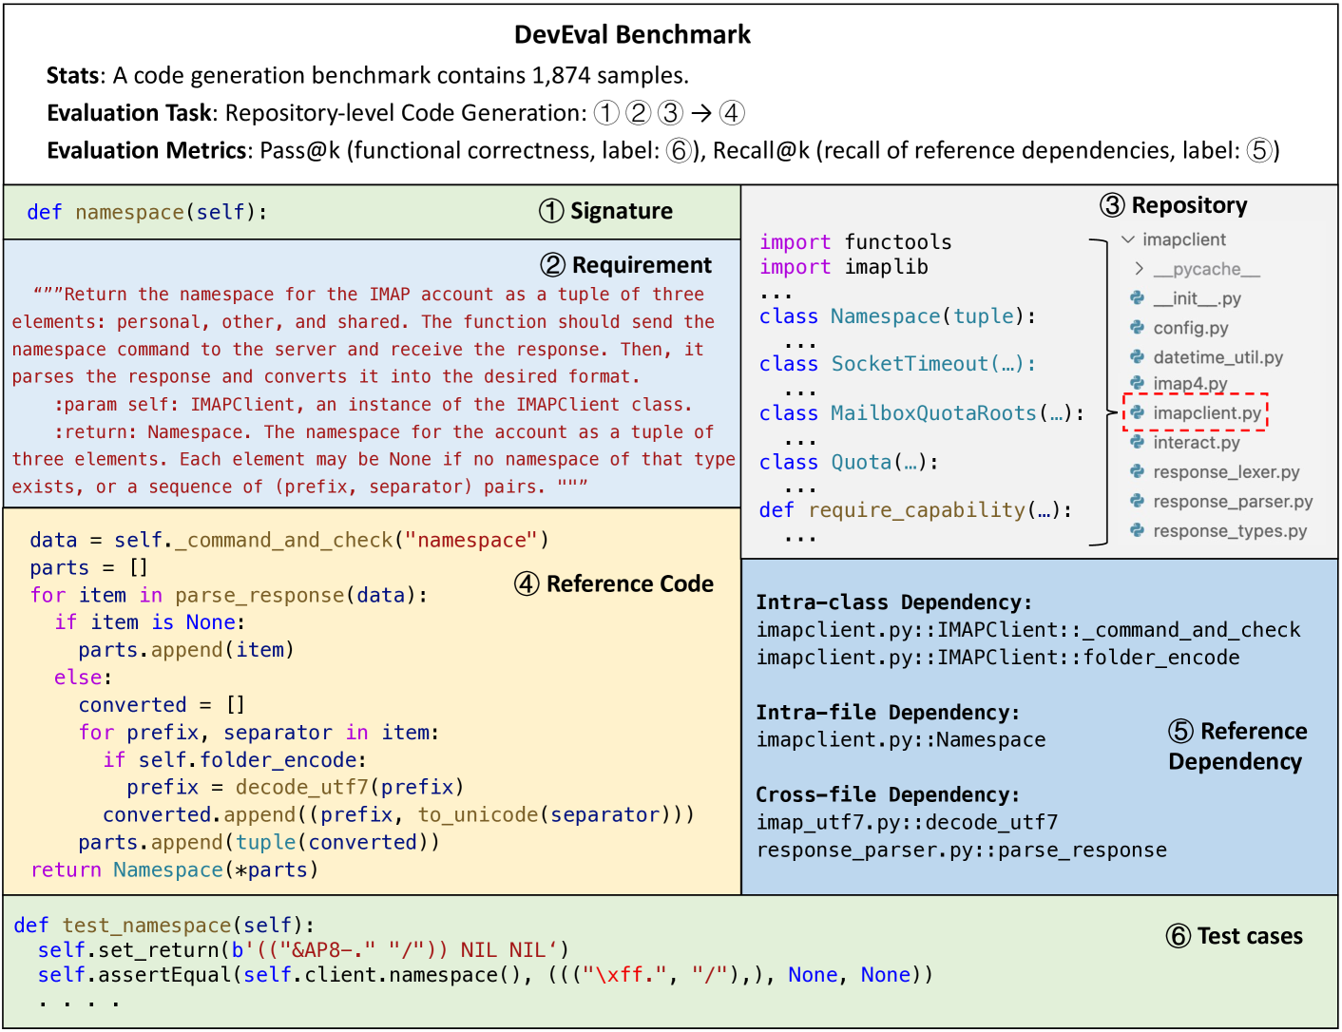The height and width of the screenshot is (1032, 1342).
Task: Click the Python icon beside __init__.py
Action: coord(1137,298)
